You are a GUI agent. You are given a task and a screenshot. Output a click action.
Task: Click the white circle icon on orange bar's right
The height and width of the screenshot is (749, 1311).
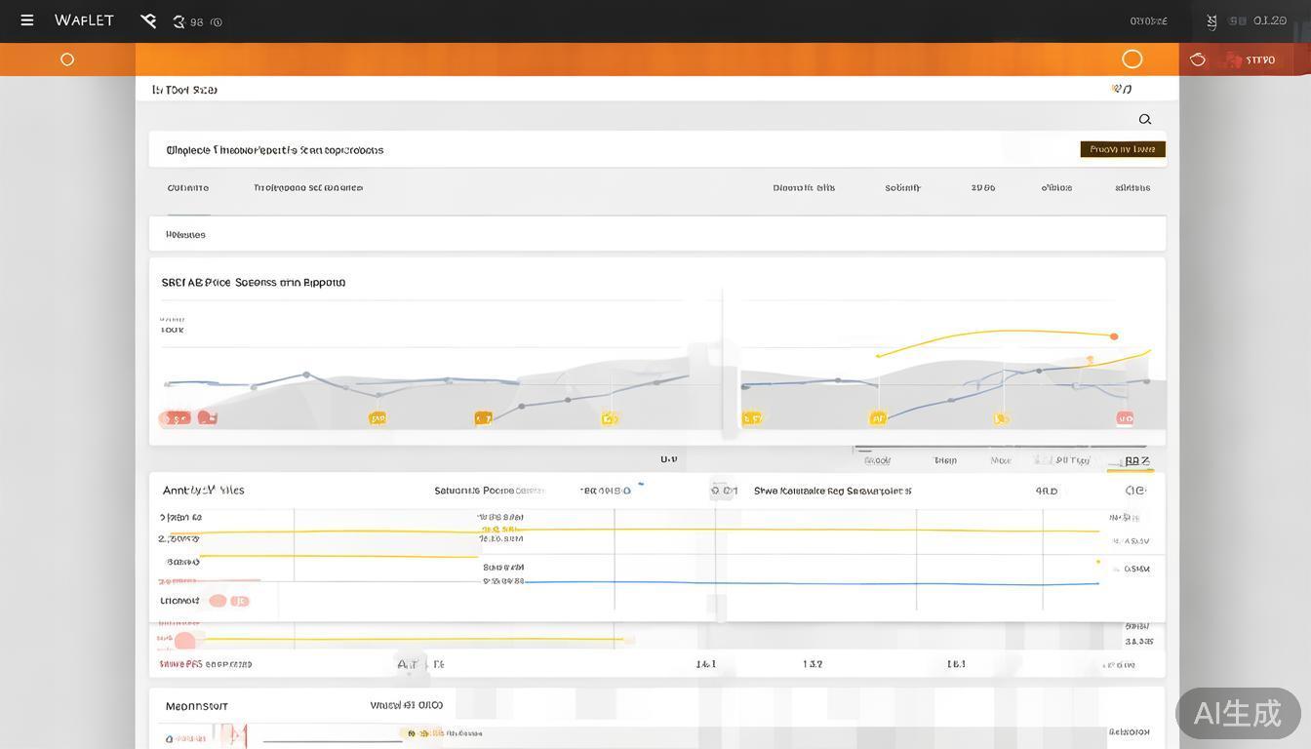(x=1132, y=59)
